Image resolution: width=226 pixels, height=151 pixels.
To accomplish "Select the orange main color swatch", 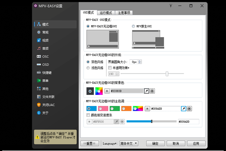I will pos(126,109).
